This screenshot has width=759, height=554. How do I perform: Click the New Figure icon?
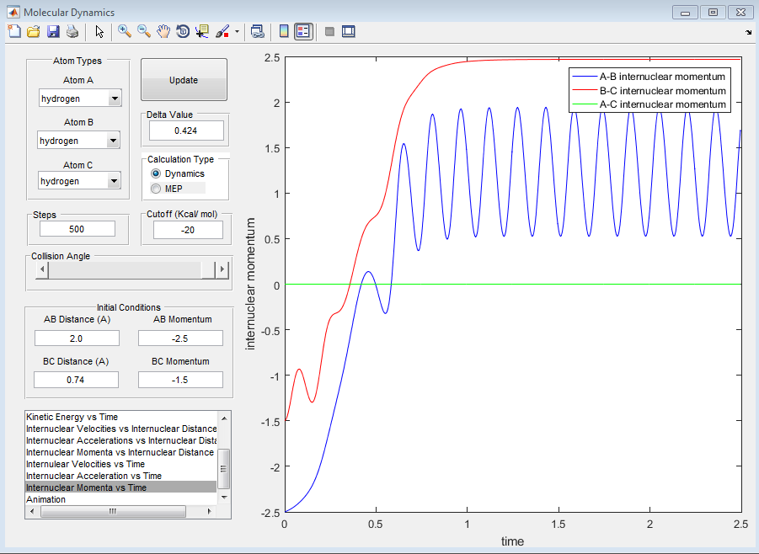click(13, 31)
